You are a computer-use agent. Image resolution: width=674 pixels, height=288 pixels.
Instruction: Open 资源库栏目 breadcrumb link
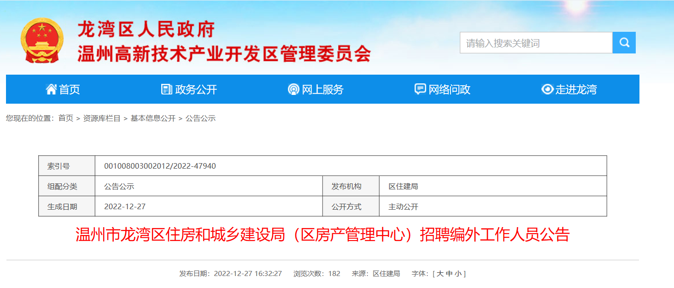[102, 118]
